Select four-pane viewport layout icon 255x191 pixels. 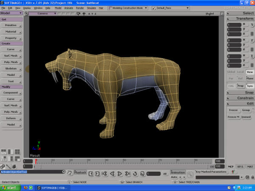pos(17,152)
